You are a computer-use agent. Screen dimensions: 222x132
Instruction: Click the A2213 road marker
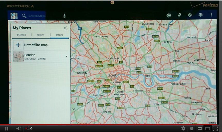point(162,98)
